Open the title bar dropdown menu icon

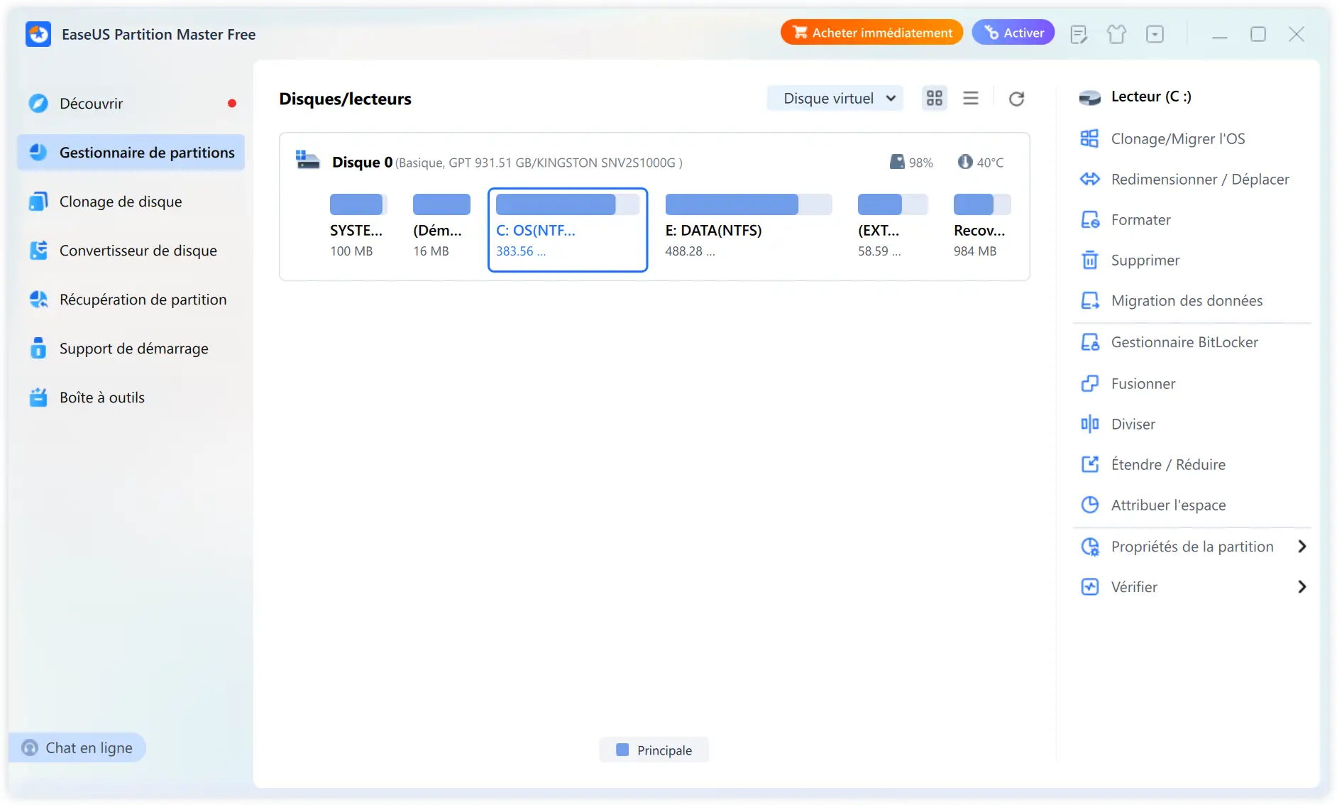1155,34
